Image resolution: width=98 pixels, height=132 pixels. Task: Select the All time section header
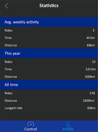pos(49,85)
